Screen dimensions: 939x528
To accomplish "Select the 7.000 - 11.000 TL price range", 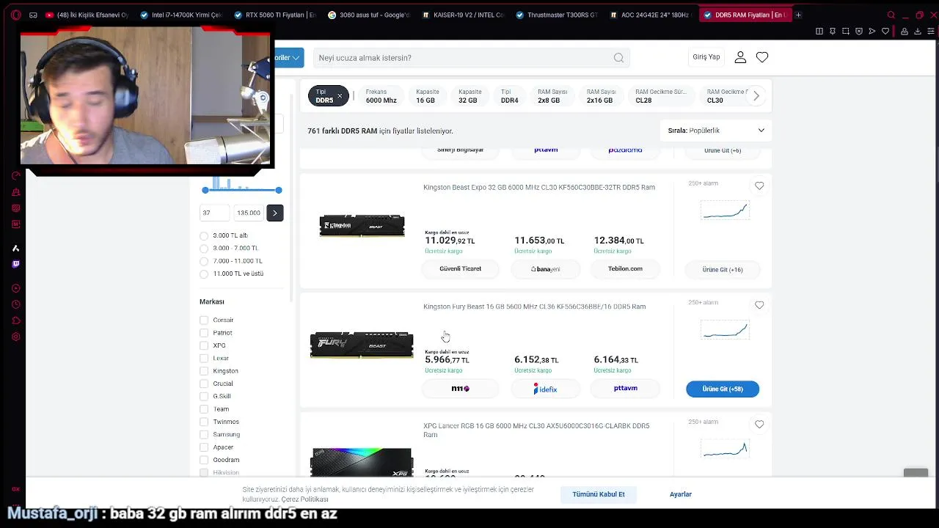I will [204, 261].
